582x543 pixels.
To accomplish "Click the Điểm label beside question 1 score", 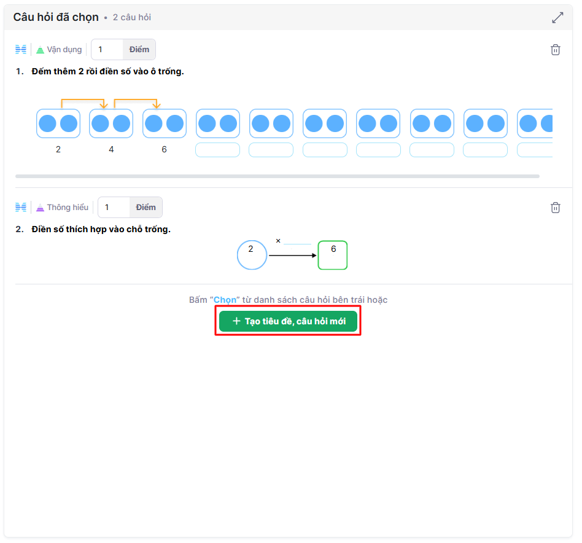I will 139,50.
